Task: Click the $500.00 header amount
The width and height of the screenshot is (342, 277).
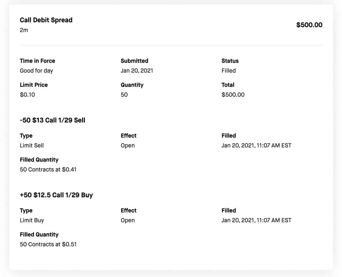Action: [x=309, y=25]
